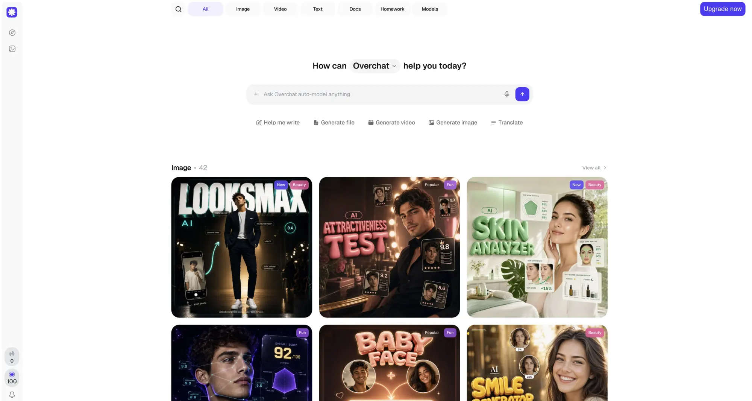Click View all images link
This screenshot has width=752, height=401.
[594, 168]
